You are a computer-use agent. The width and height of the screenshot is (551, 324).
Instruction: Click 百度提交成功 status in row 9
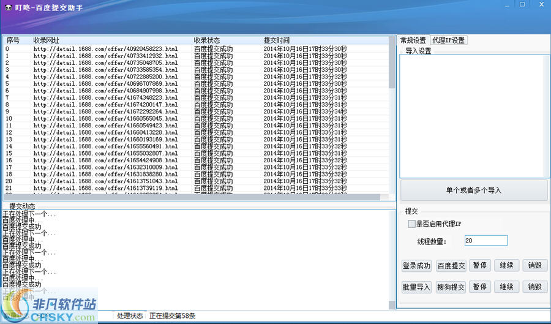pyautogui.click(x=213, y=111)
